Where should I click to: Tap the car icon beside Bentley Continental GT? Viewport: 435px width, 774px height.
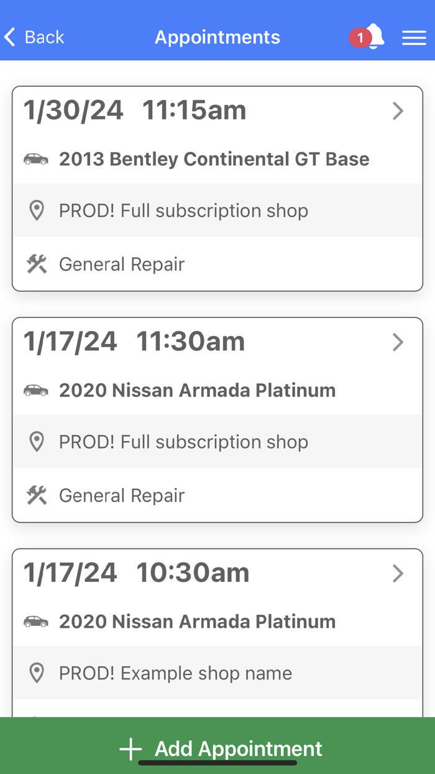pos(36,159)
